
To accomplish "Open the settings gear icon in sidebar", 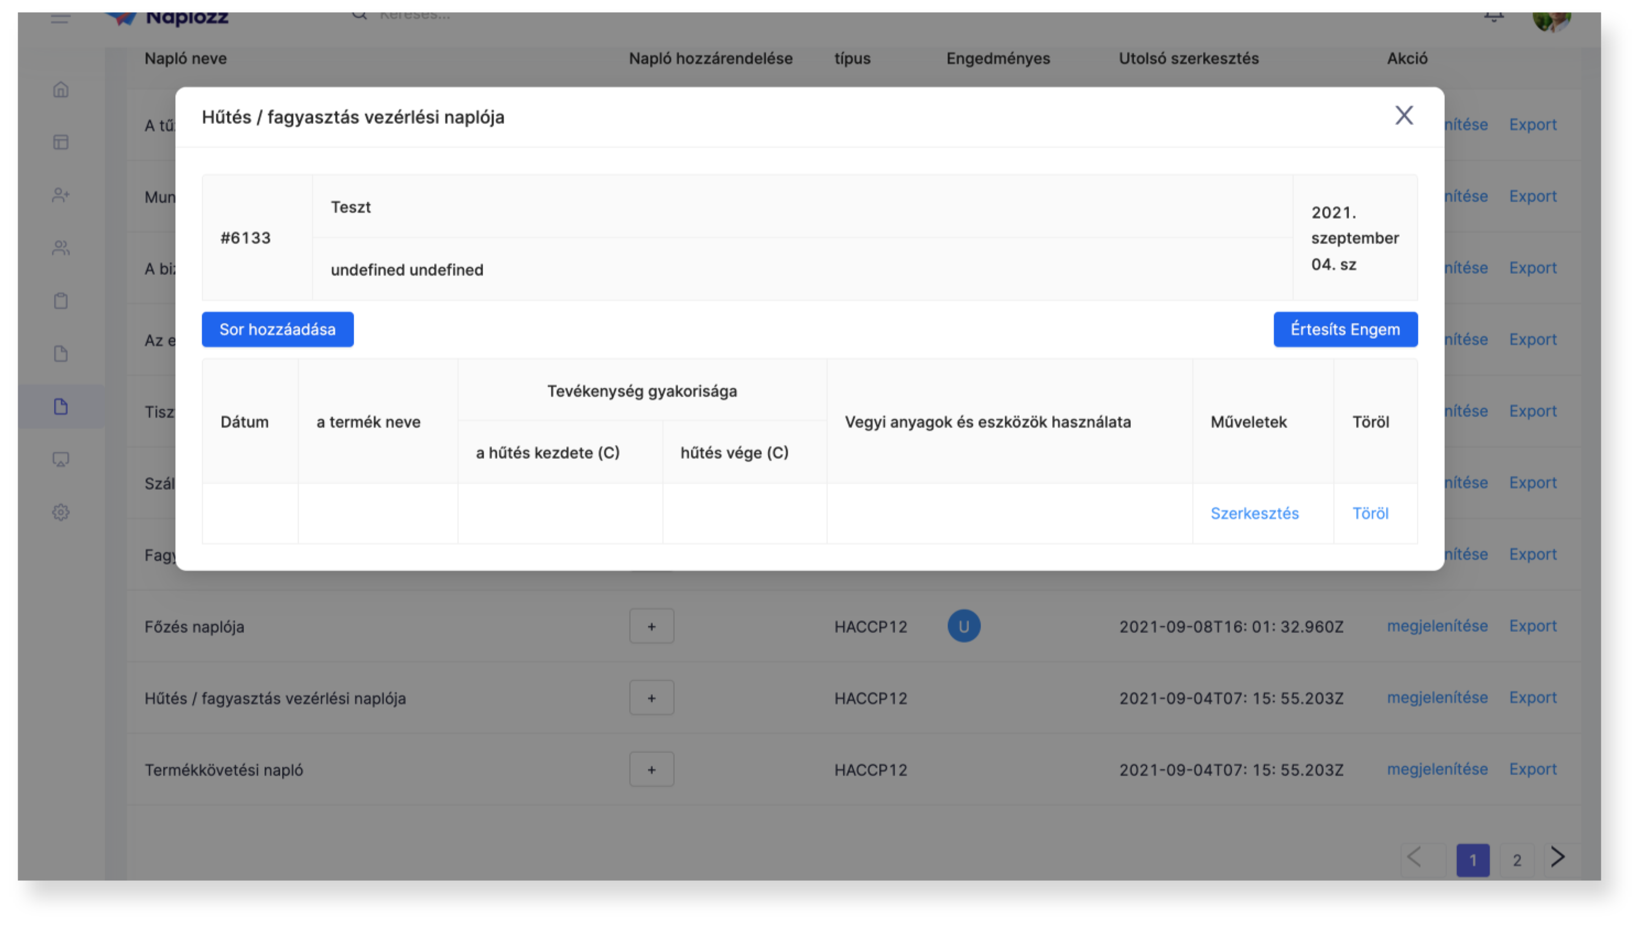I will (x=61, y=512).
